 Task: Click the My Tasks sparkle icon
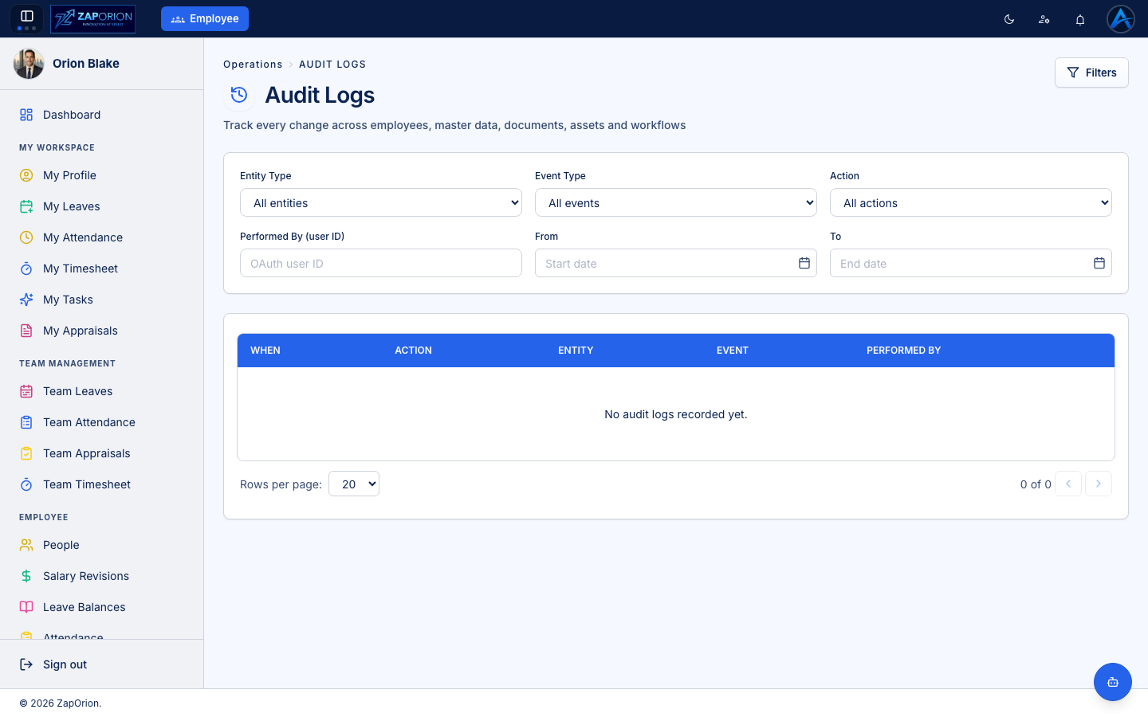pyautogui.click(x=26, y=300)
